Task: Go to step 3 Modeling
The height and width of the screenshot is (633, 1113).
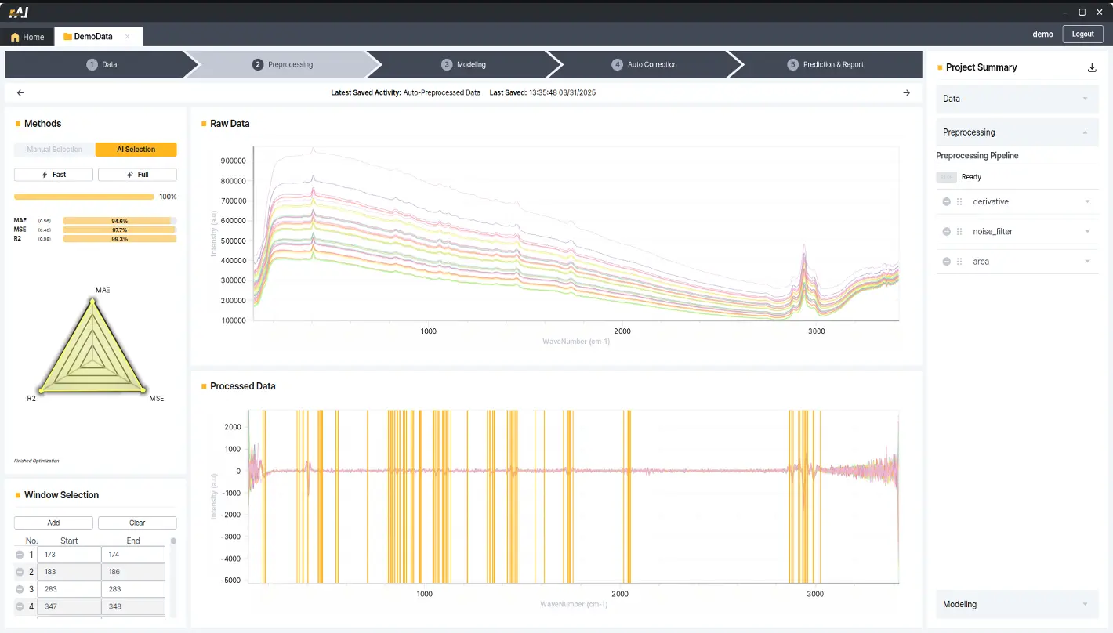Action: pos(463,64)
